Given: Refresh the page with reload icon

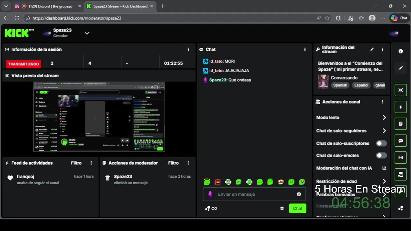Looking at the screenshot, I should [x=17, y=18].
